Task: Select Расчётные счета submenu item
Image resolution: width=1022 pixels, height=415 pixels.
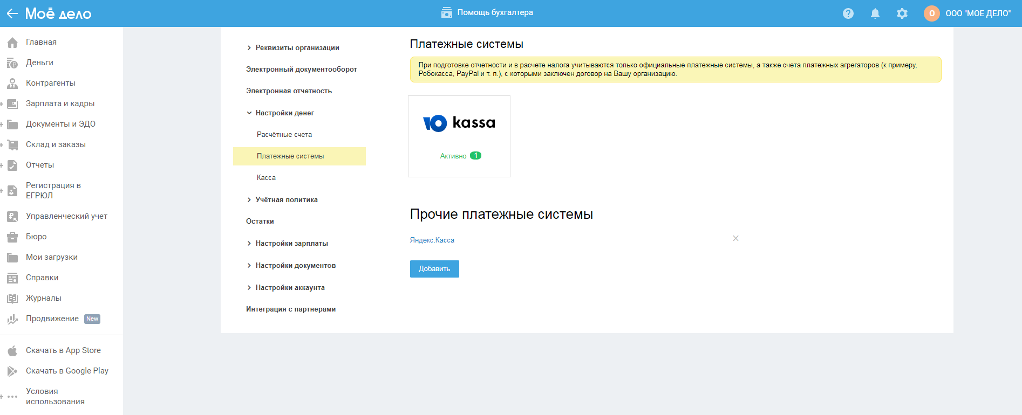Action: [x=284, y=135]
